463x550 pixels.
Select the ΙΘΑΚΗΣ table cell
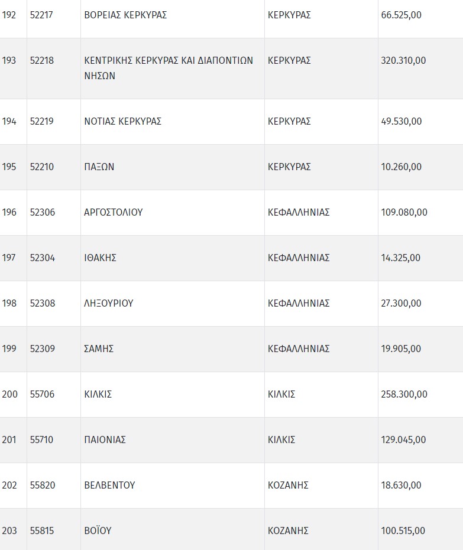click(101, 258)
